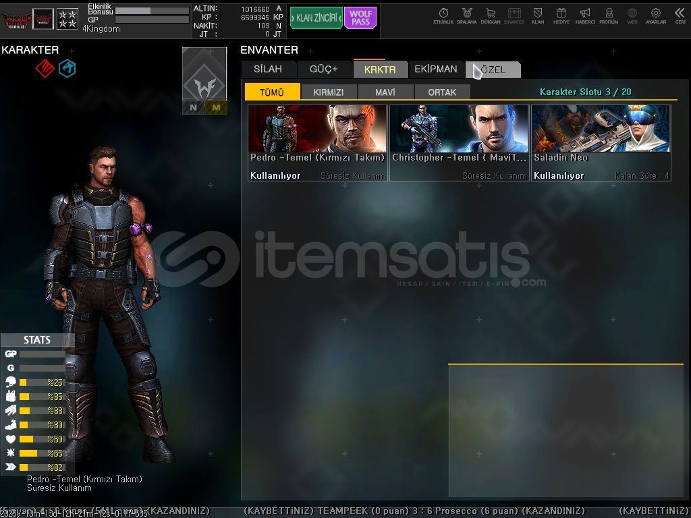The width and height of the screenshot is (691, 518).
Task: Select the Christopher Temel character card
Action: [x=459, y=143]
